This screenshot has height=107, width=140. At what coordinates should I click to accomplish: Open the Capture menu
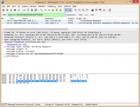[x=25, y=6]
